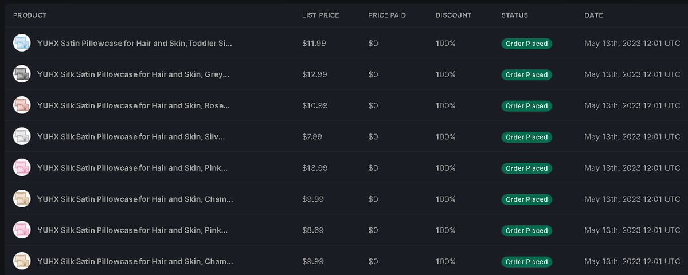Click the rose pillowcase product thumbnail
The height and width of the screenshot is (275, 688).
(x=22, y=105)
